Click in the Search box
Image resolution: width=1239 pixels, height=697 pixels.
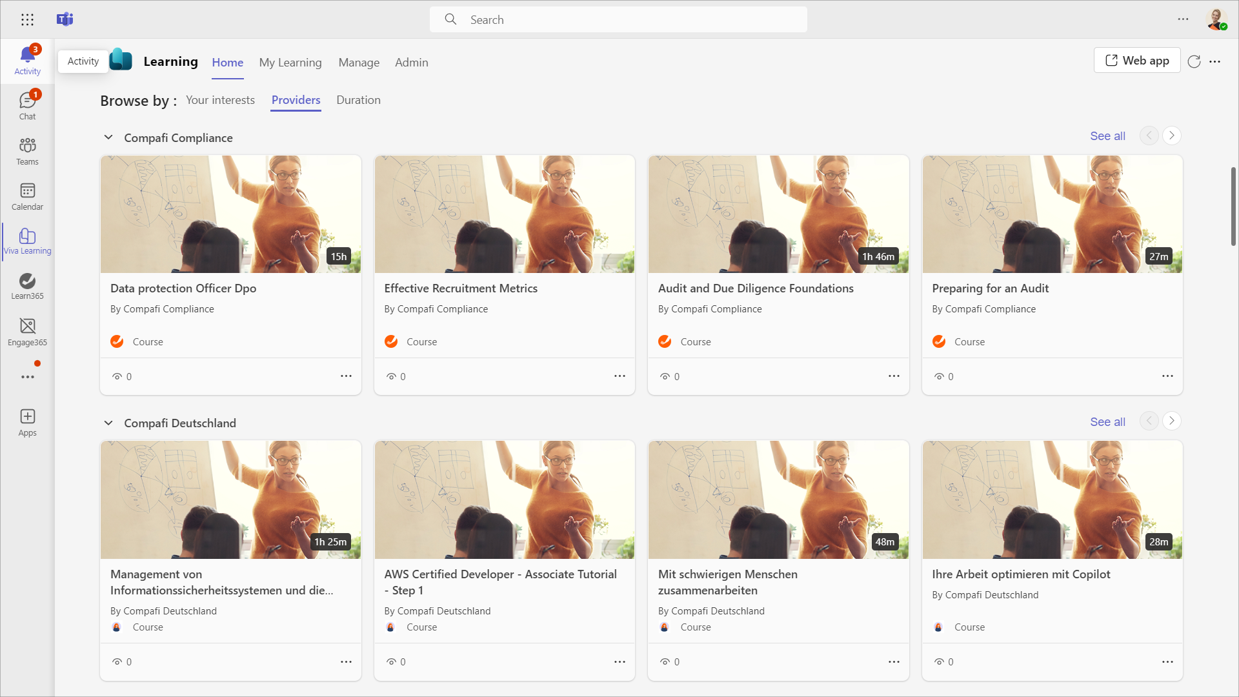pos(618,19)
